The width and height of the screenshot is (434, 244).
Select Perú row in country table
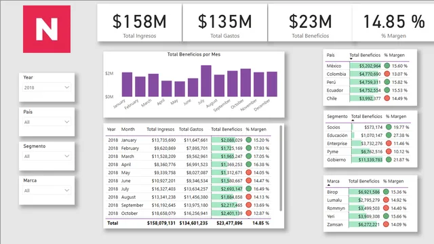tap(367, 82)
